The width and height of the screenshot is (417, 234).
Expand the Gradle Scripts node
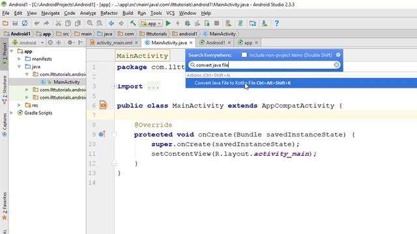coord(12,112)
